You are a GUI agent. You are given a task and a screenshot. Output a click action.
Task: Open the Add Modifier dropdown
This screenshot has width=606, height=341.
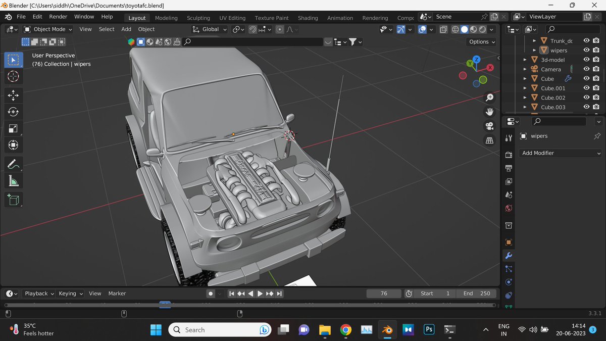pos(561,153)
